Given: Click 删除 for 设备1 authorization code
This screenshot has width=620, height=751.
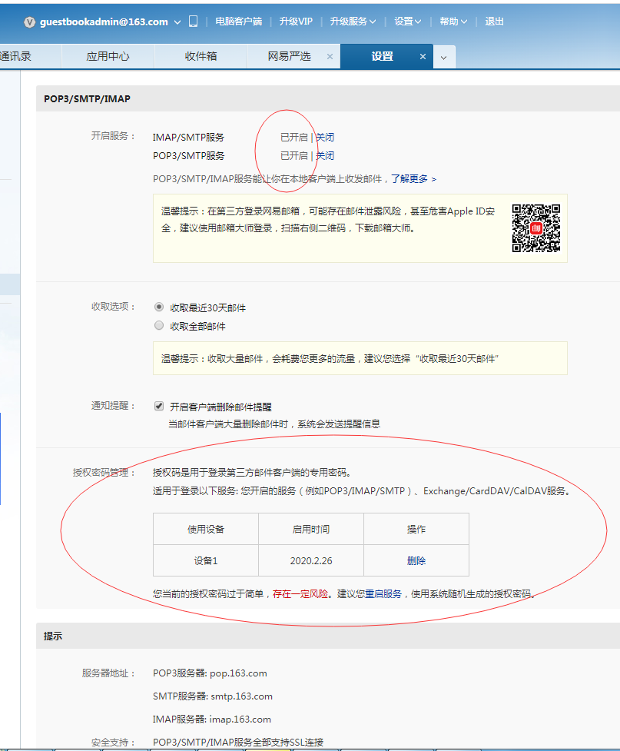Looking at the screenshot, I should coord(416,561).
